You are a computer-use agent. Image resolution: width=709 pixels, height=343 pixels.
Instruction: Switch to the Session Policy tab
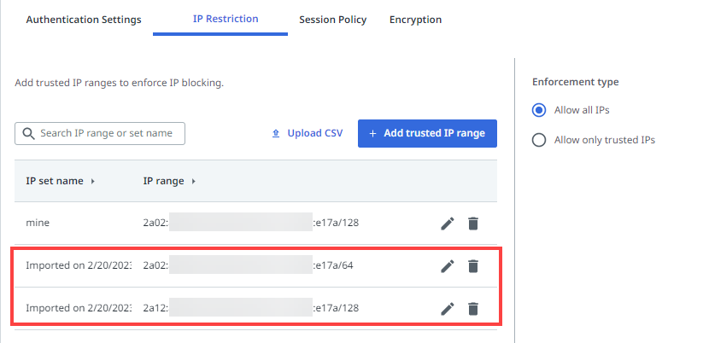332,20
